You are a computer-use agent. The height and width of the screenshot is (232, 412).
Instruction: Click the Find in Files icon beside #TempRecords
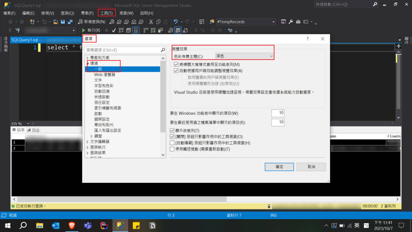(x=212, y=22)
